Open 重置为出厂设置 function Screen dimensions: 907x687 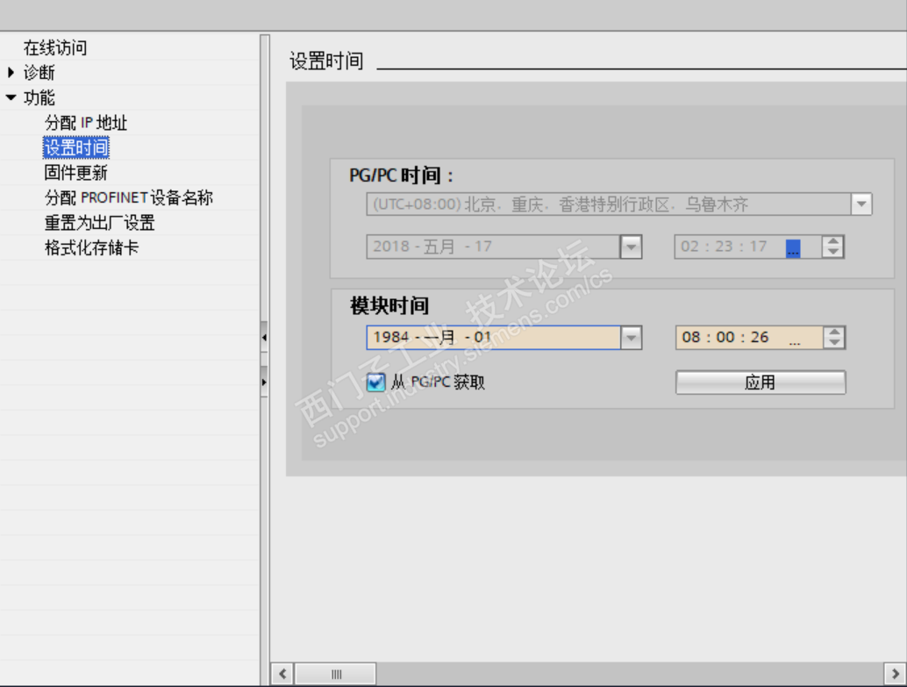point(99,223)
